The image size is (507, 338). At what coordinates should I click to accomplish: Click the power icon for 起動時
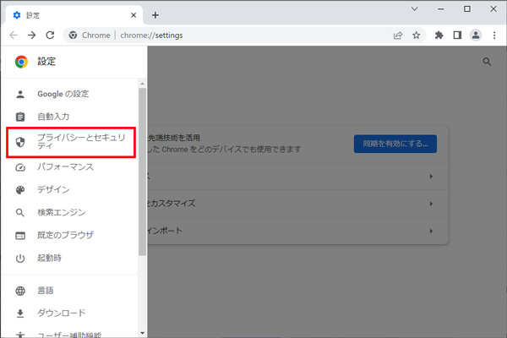pos(20,259)
